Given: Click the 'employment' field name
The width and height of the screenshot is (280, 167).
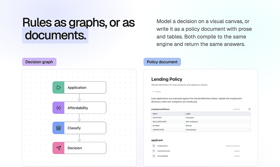Looking at the screenshot, I should pyautogui.click(x=162, y=146).
